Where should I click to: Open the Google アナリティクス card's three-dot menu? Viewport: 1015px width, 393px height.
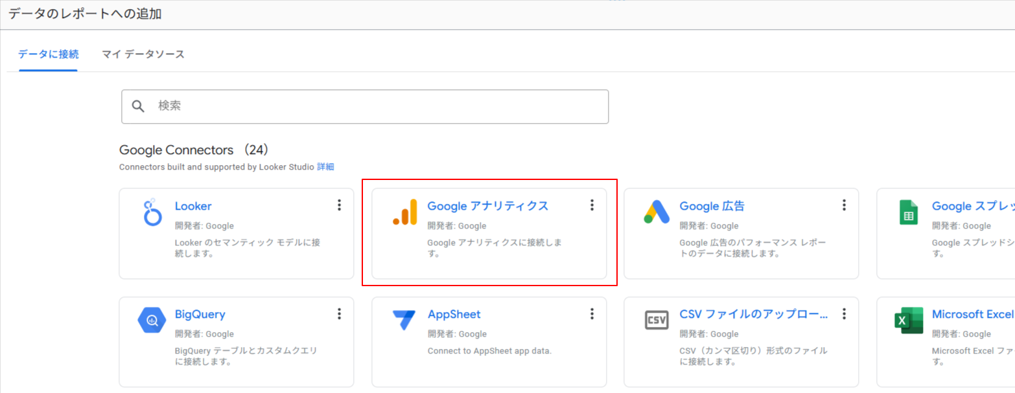(591, 205)
